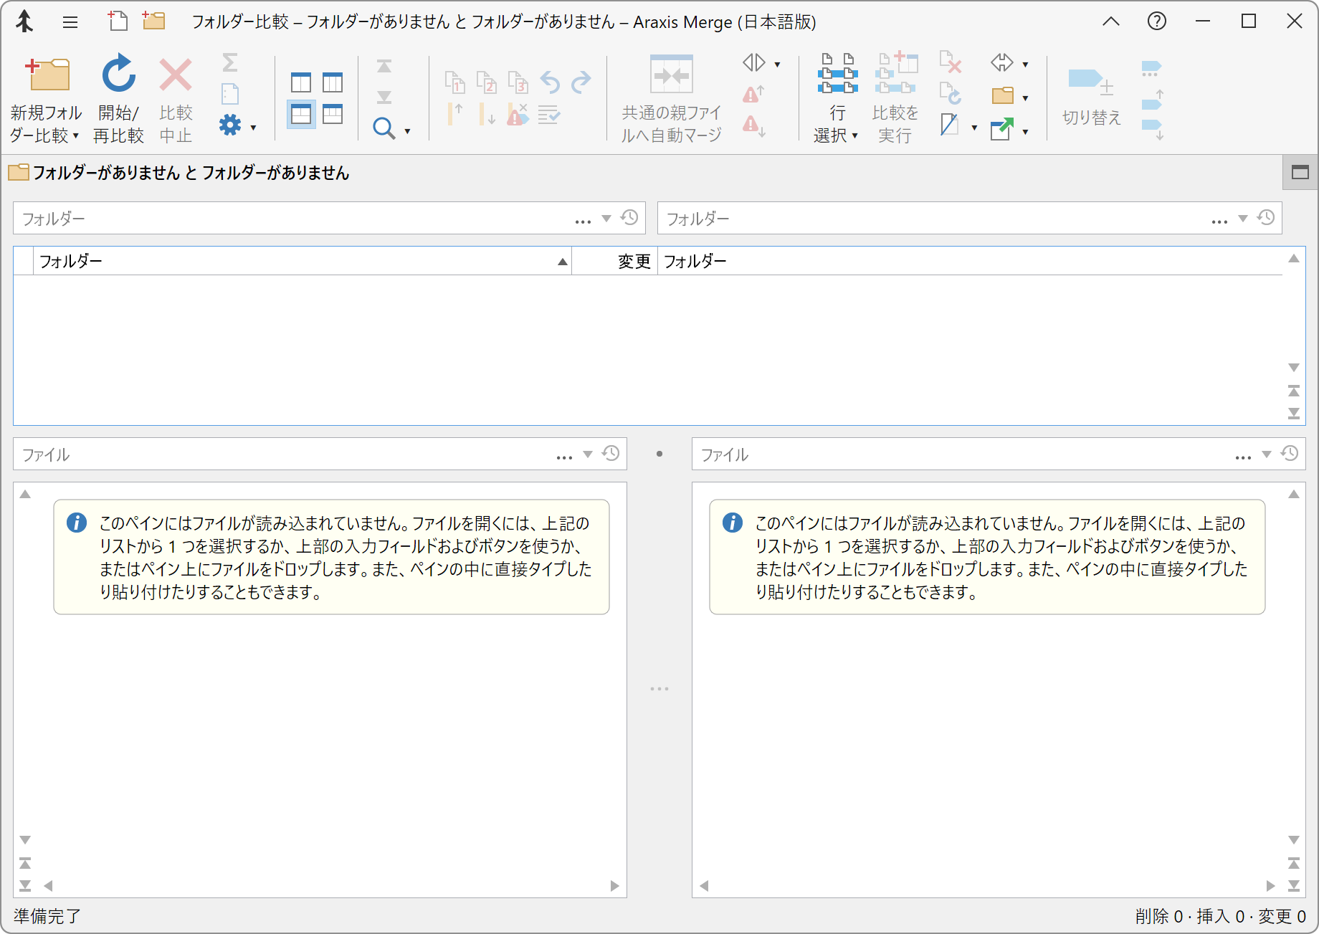
Task: Expand the right ファイル path dropdown arrow
Action: coord(1267,454)
